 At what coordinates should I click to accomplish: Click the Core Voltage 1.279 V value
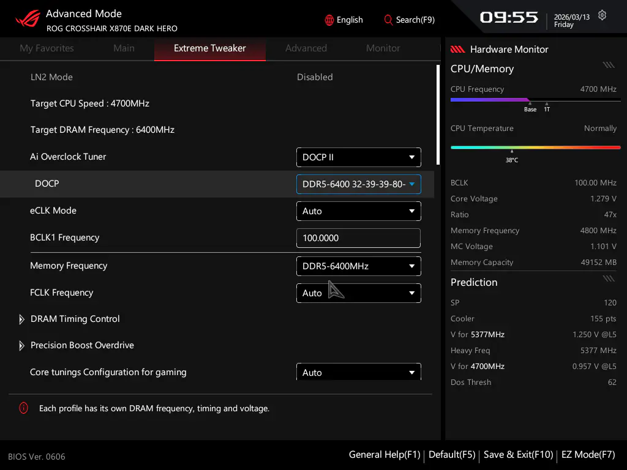[x=603, y=199]
